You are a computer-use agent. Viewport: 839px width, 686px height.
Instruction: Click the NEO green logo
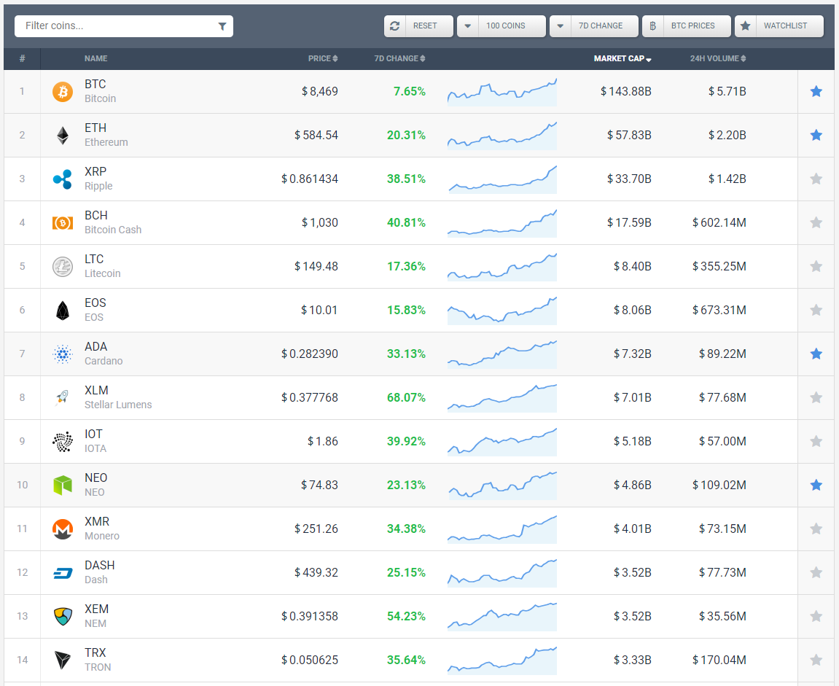63,486
